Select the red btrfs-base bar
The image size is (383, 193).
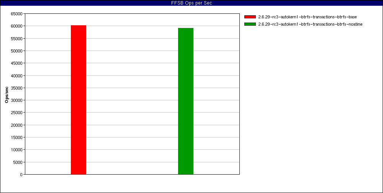(x=79, y=100)
